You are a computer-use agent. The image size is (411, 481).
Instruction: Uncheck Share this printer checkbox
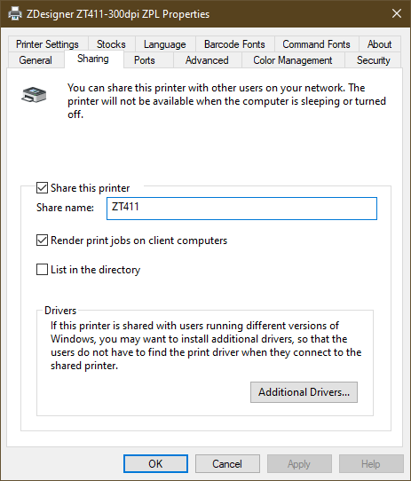point(42,188)
